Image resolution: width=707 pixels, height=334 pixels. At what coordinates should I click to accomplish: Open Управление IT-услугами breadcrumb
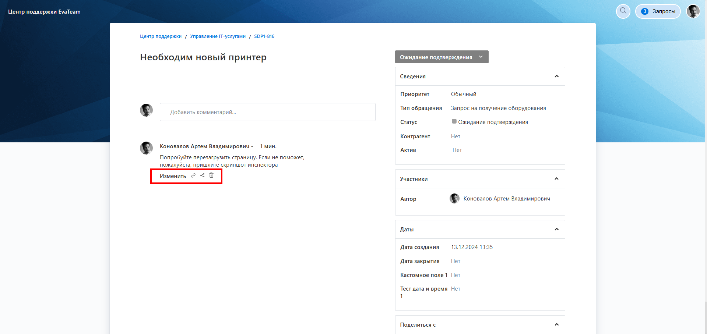[218, 36]
